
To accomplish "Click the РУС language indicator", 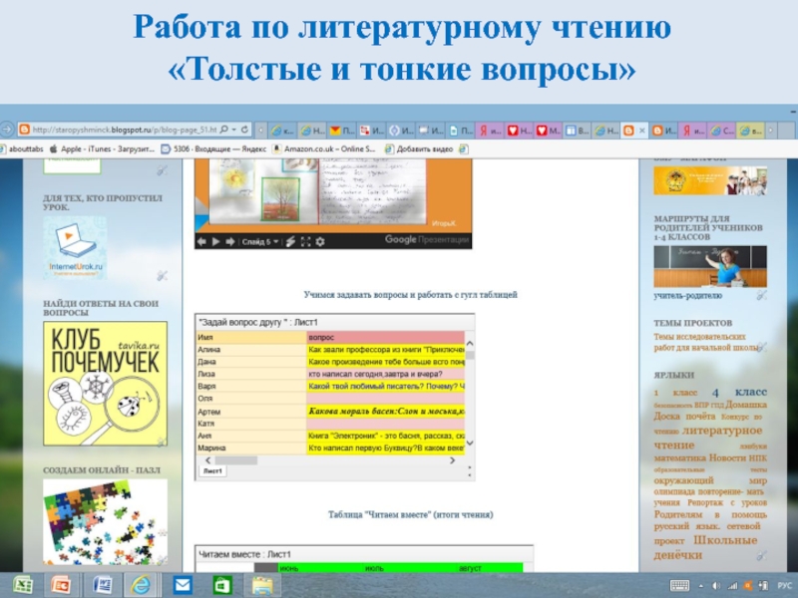I will point(784,586).
